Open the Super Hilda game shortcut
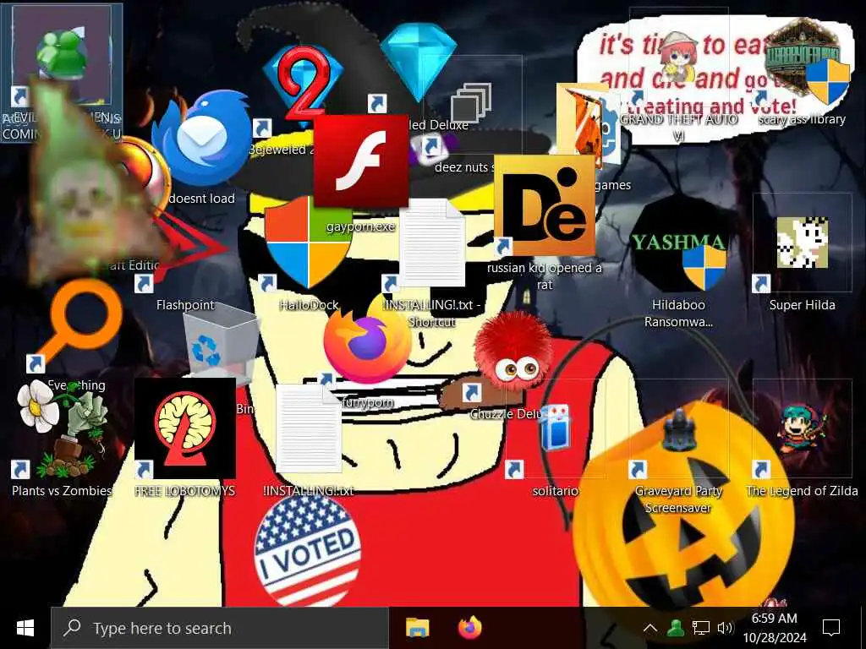This screenshot has height=649, width=866. (802, 243)
